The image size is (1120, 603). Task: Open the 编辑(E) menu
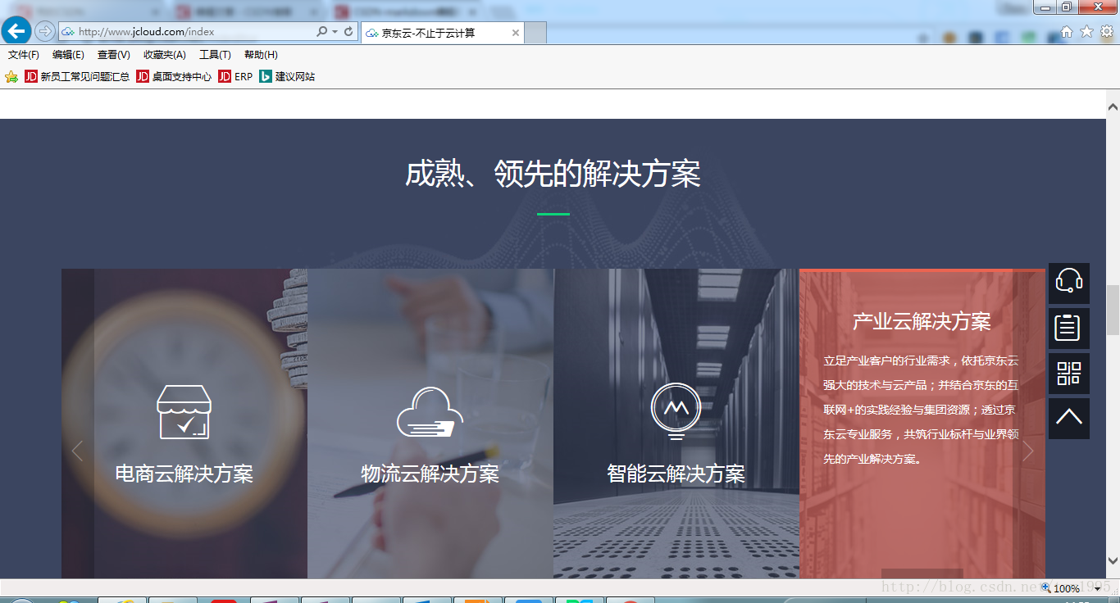coord(68,55)
